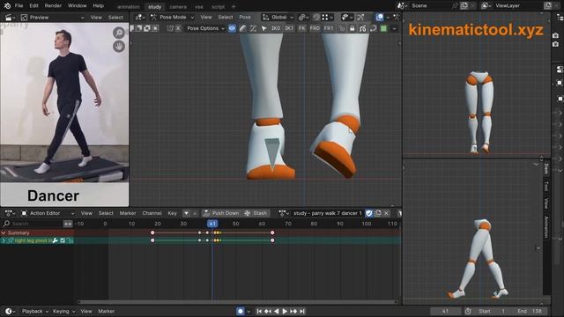Image resolution: width=564 pixels, height=317 pixels.
Task: Add a new workspace with plus icon
Action: (x=234, y=6)
